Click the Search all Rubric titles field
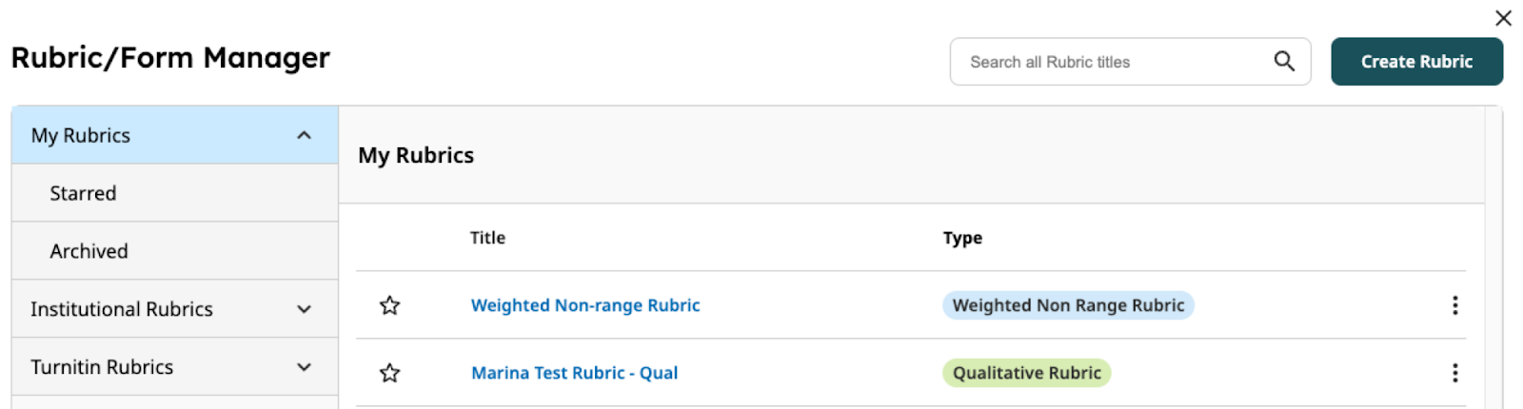 1130,62
